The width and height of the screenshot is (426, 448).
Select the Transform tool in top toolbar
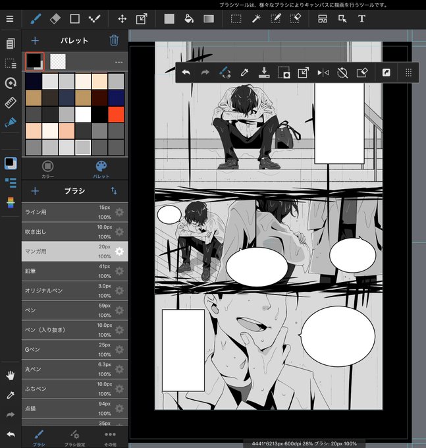(142, 19)
